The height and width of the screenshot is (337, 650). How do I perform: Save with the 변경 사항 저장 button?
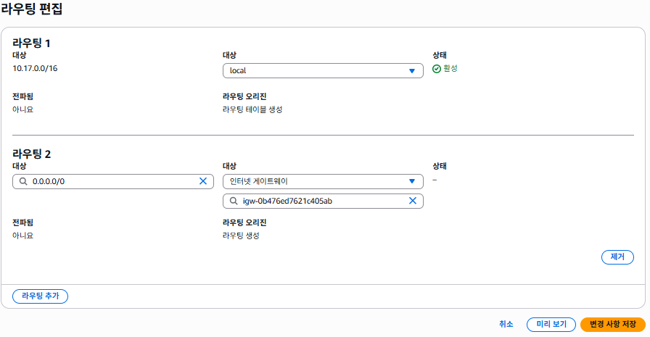[x=612, y=324]
